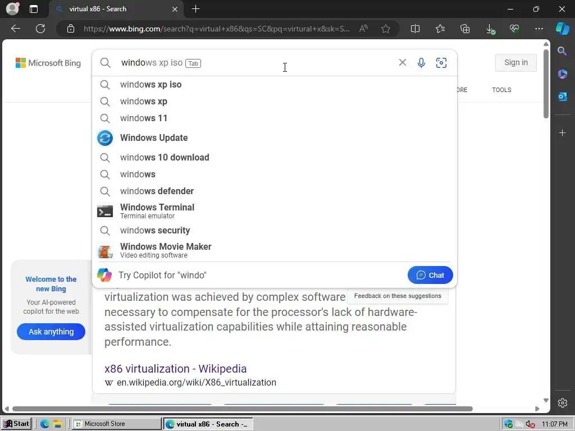The image size is (575, 431).
Task: Open the TOOLS menu
Action: pos(501,90)
